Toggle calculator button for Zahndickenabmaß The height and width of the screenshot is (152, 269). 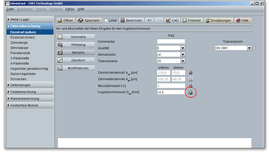pos(191,73)
